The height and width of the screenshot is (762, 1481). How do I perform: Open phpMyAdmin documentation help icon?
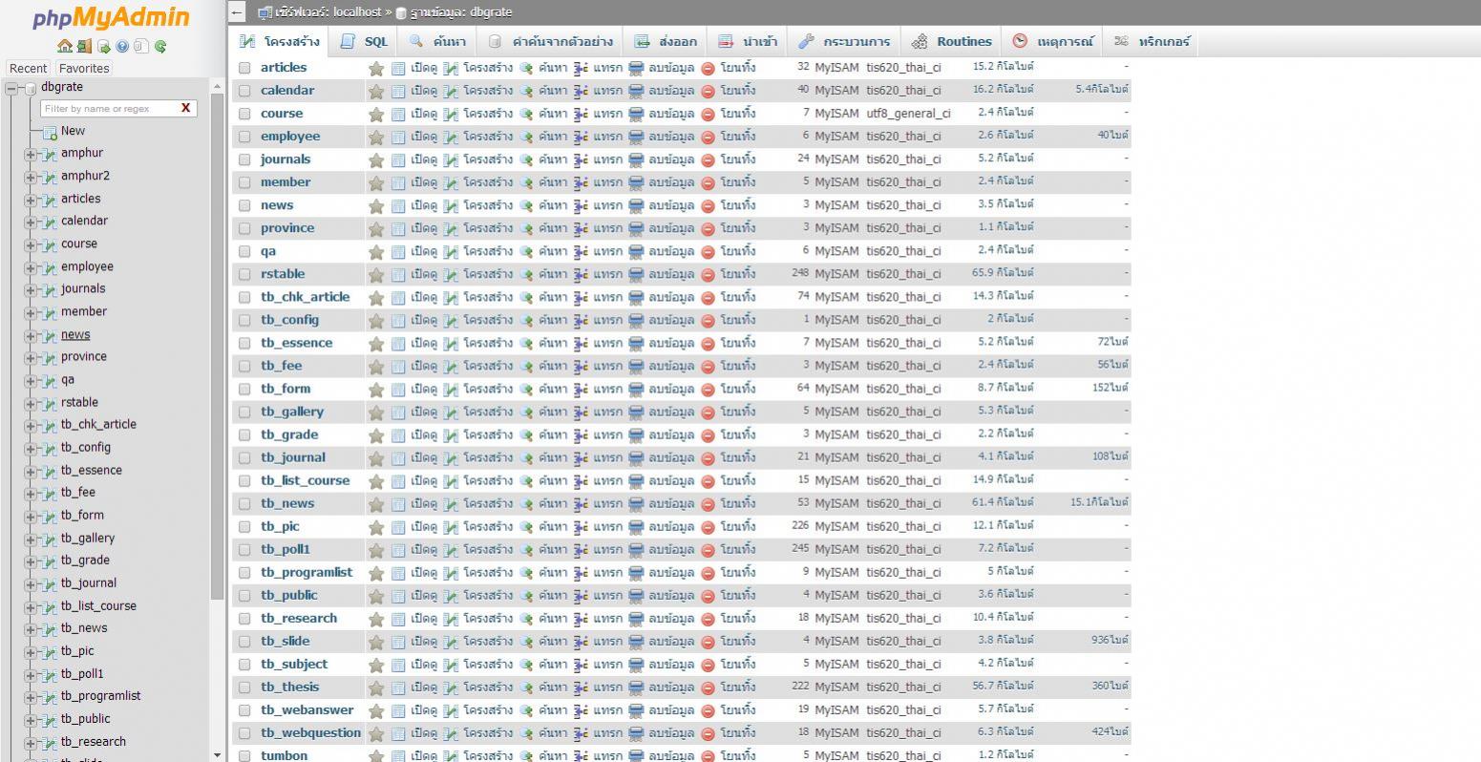[122, 46]
